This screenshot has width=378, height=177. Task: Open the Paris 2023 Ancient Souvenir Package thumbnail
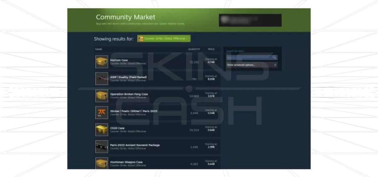pyautogui.click(x=101, y=147)
